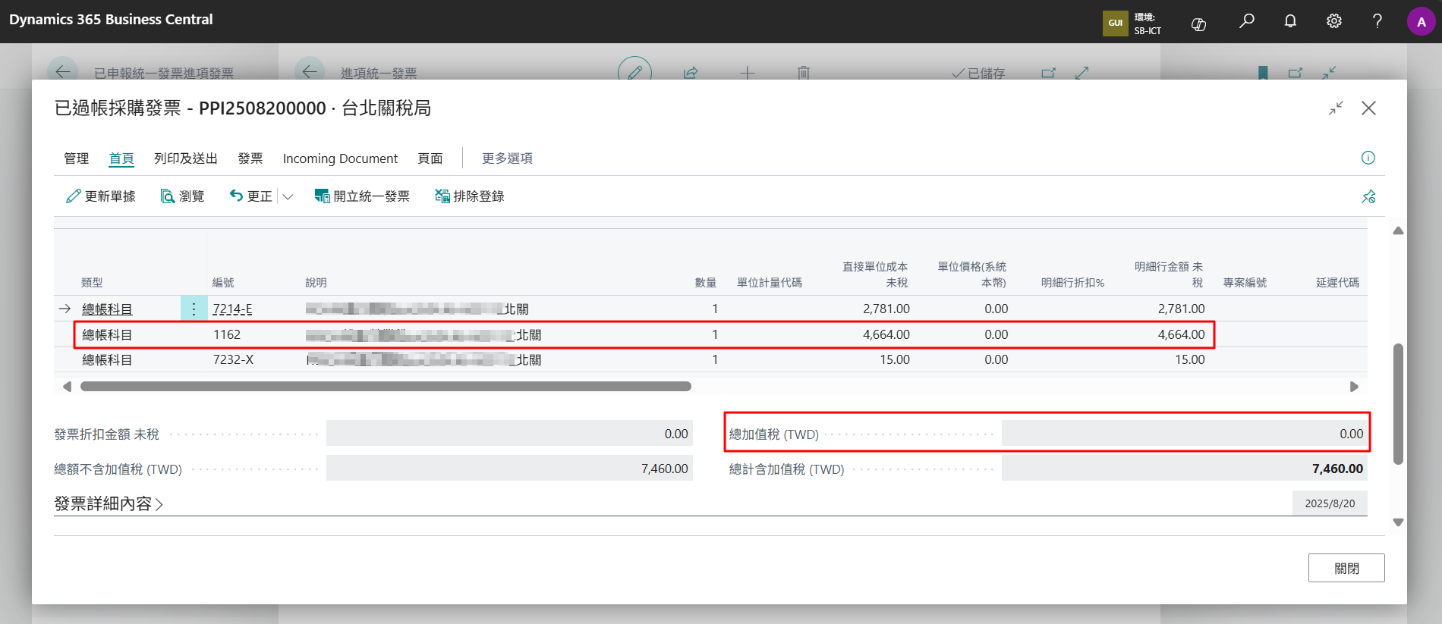Click the 總計含加值稅 (TWD) value field
This screenshot has width=1442, height=624.
click(1185, 469)
